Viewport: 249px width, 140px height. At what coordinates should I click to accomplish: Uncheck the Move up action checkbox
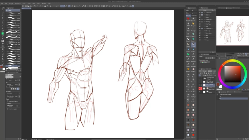pyautogui.click(x=200, y=31)
